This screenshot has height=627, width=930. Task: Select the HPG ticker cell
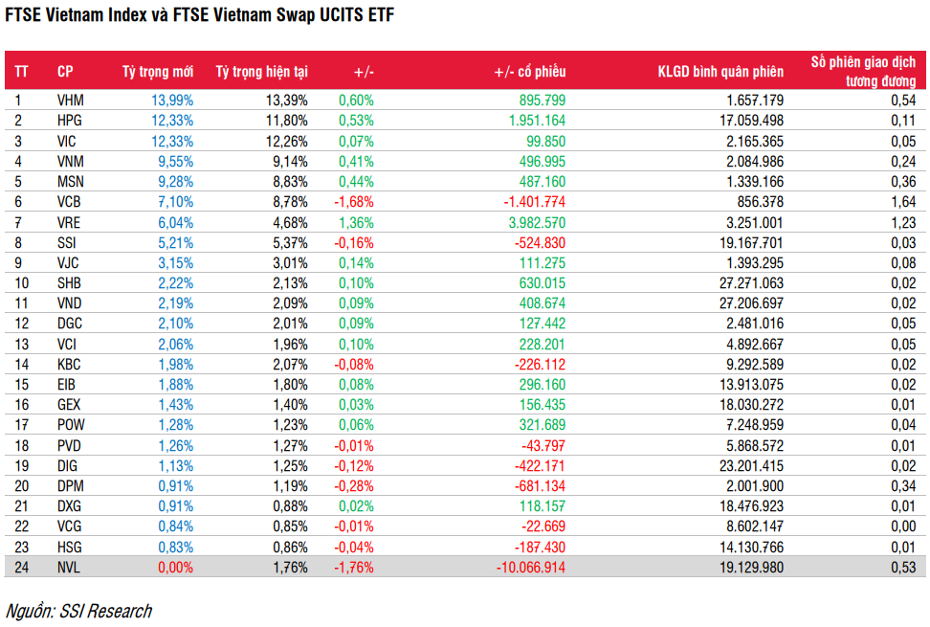click(70, 120)
